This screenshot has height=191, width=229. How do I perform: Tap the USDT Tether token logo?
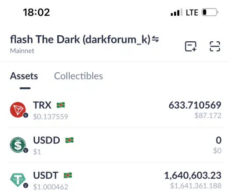coord(18,180)
